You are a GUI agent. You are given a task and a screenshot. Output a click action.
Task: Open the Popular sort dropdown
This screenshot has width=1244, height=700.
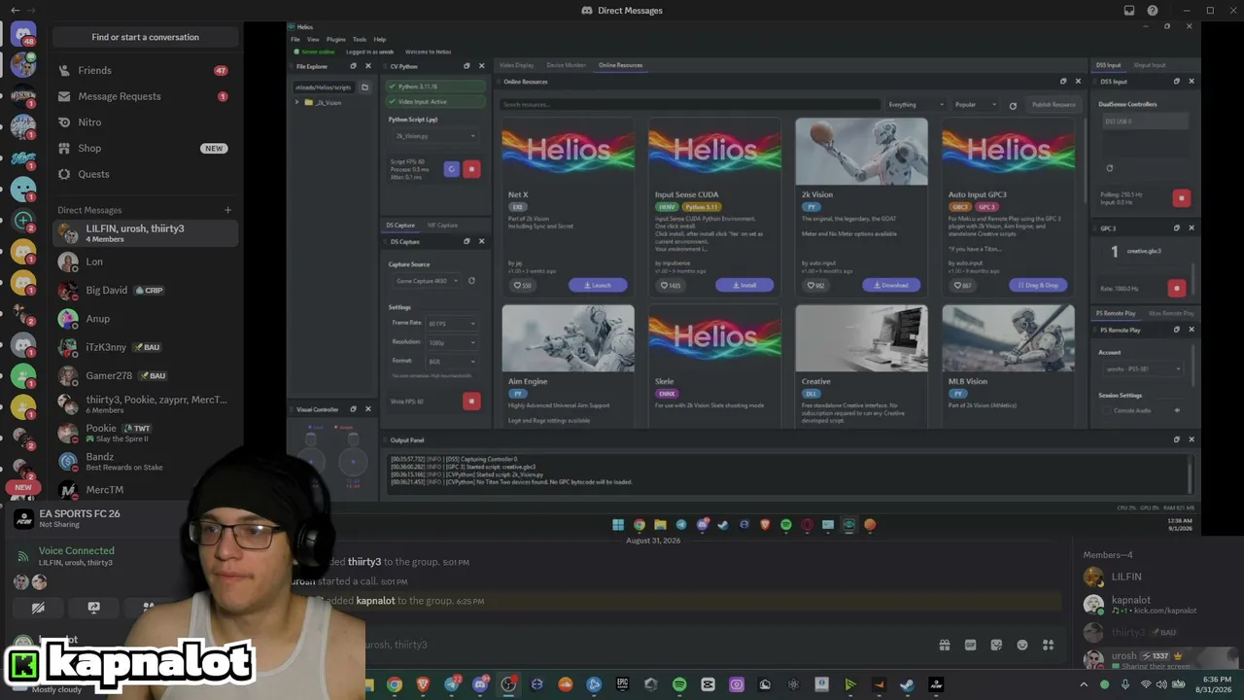pos(976,104)
